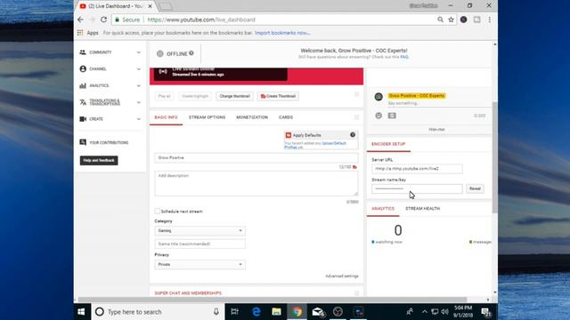
Task: Click the Windows search box
Action: (158, 312)
